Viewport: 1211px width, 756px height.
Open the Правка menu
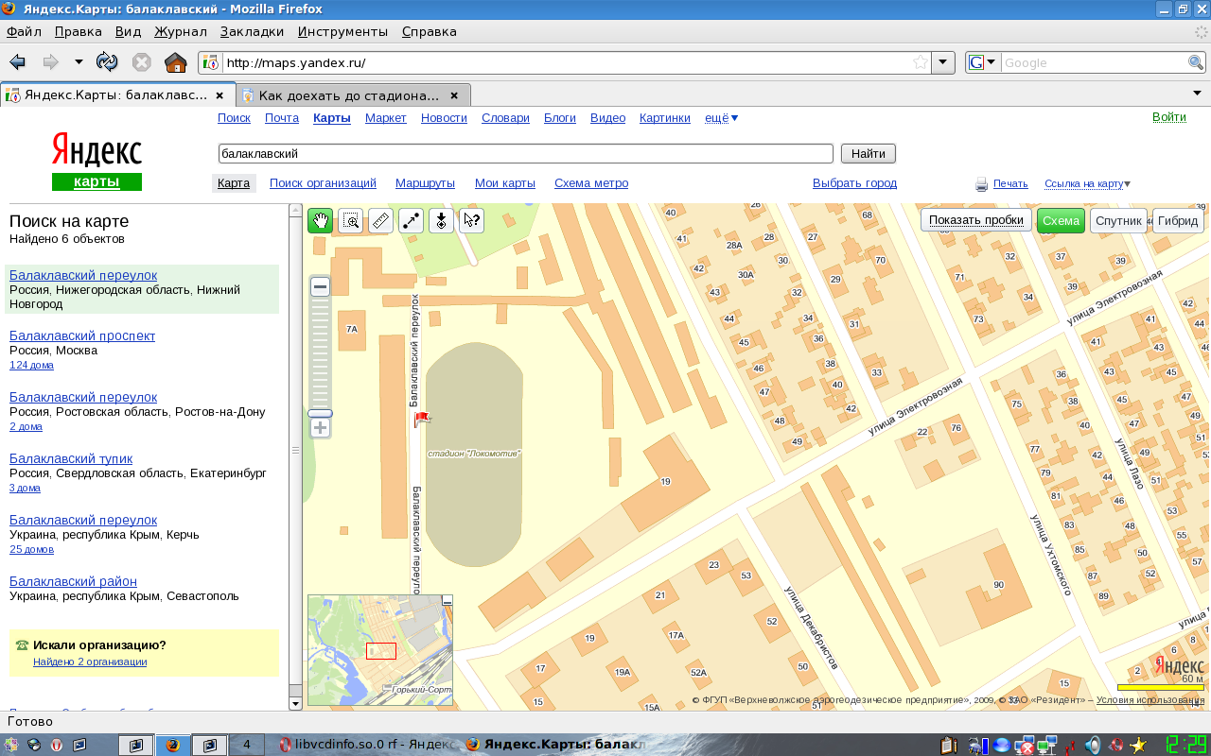pos(79,31)
